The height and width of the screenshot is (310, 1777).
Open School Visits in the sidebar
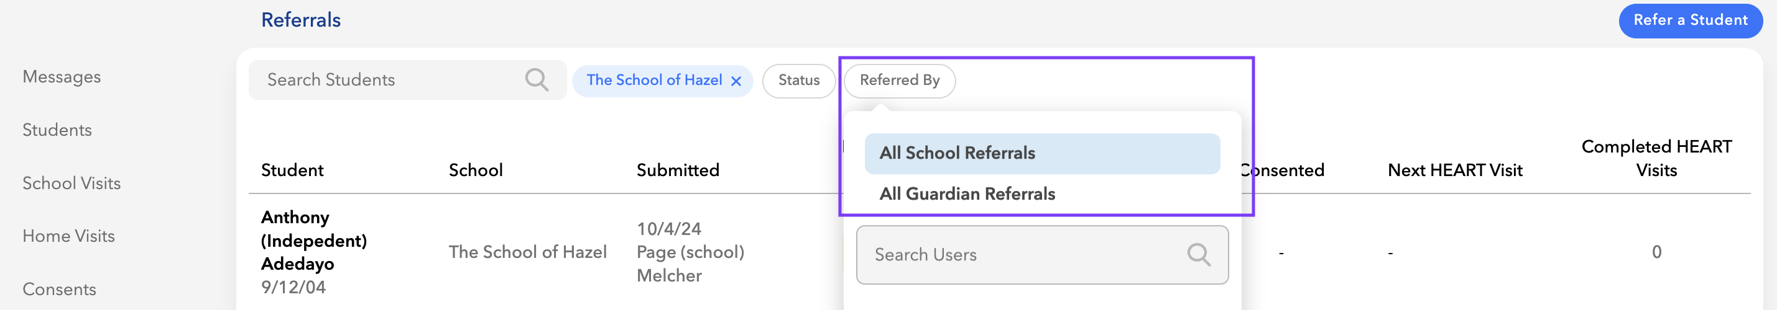pyautogui.click(x=71, y=184)
